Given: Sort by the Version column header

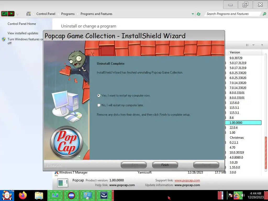Looking at the screenshot, I should [244, 52].
